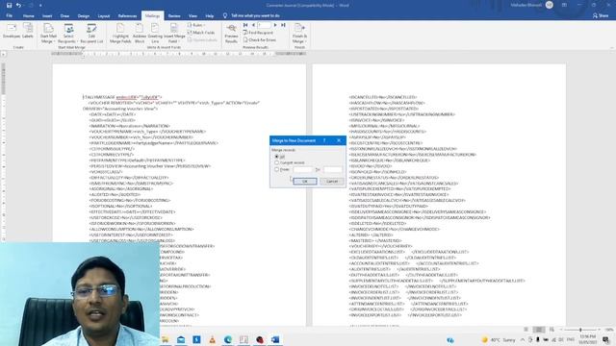Screen dimensions: 616x346
Task: Switch to the Review tab
Action: point(174,15)
